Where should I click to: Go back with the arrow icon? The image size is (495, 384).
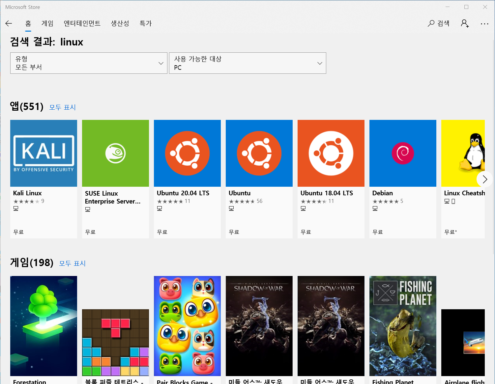pyautogui.click(x=9, y=23)
